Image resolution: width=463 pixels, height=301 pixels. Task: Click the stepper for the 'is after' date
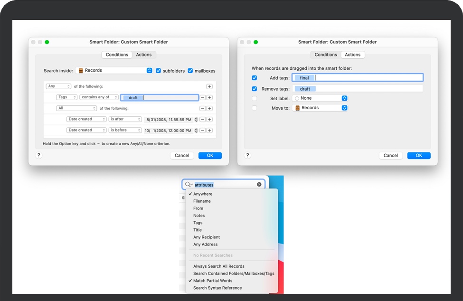click(x=196, y=119)
